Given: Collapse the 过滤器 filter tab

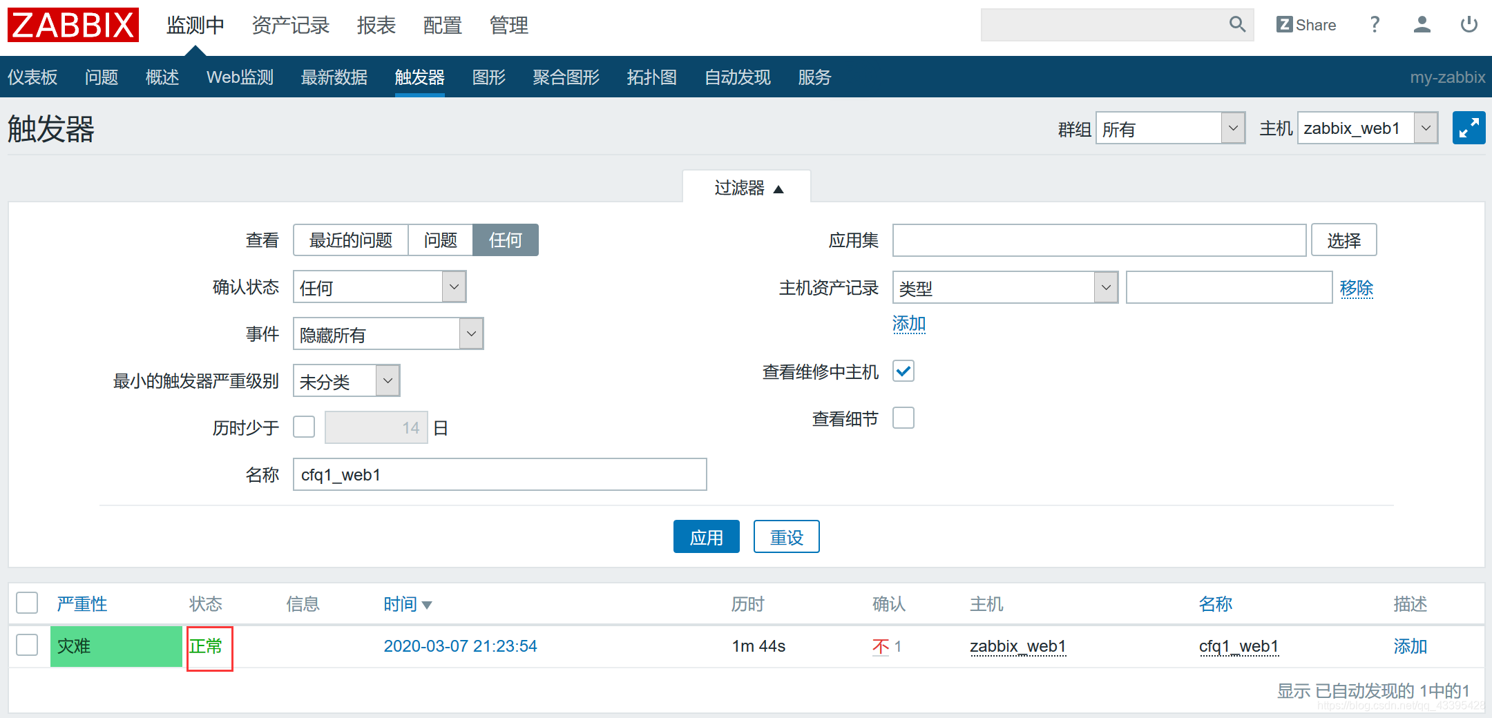Looking at the screenshot, I should coord(748,188).
